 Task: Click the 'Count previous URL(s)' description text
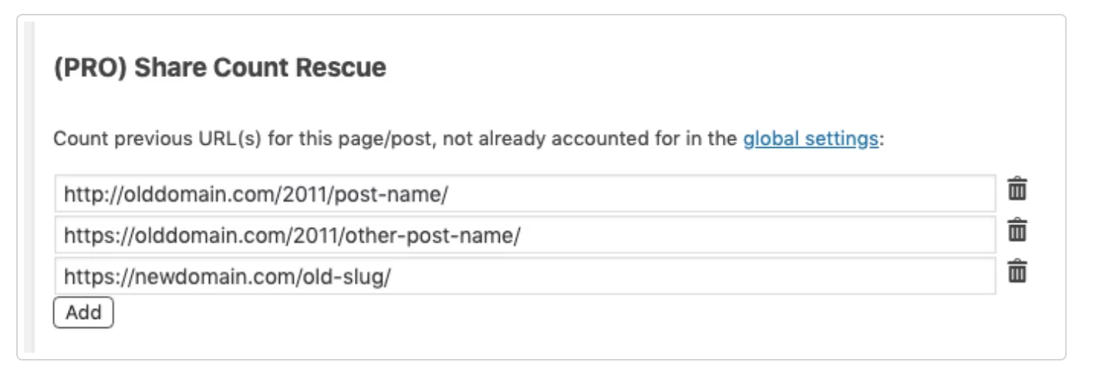[x=467, y=140]
